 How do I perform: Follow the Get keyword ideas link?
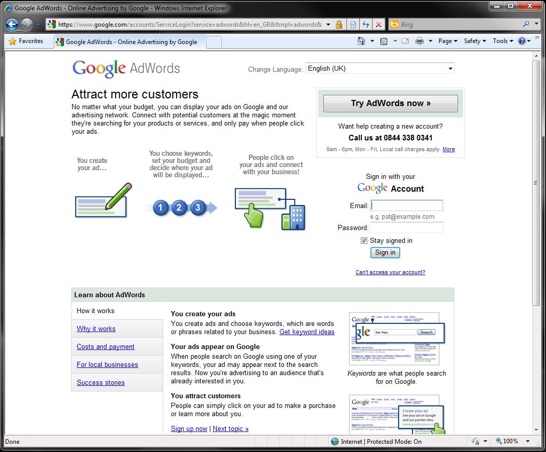coord(307,332)
